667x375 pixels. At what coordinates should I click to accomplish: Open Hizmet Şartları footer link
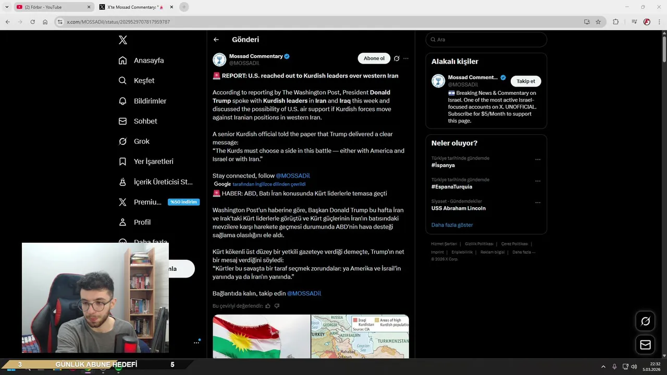click(444, 244)
